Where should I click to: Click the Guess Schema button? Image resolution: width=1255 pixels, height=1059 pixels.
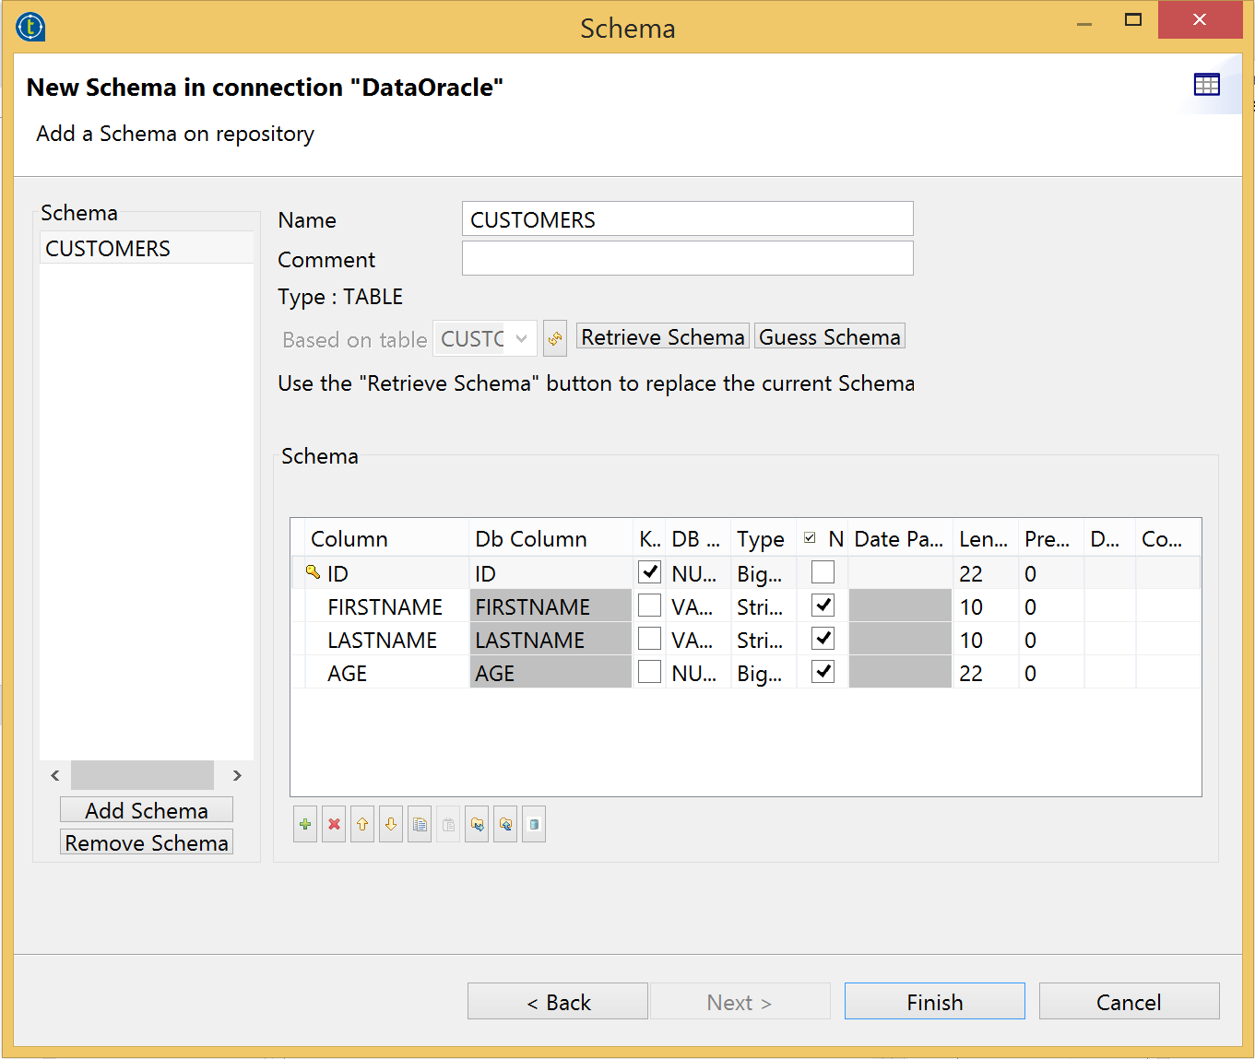tap(829, 336)
